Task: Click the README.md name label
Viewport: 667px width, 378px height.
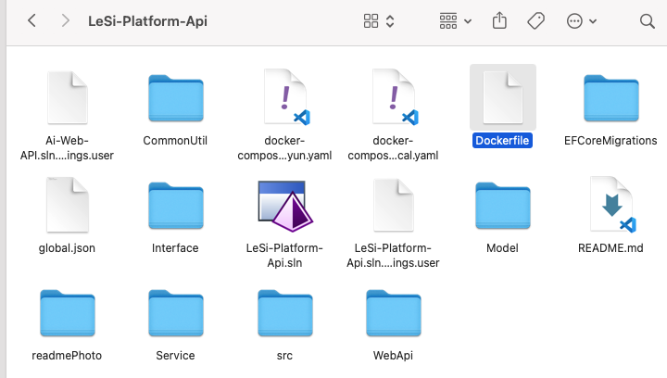Action: 610,248
